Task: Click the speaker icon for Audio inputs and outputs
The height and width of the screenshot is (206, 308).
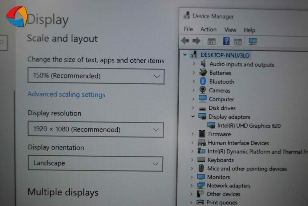Action: (203, 64)
